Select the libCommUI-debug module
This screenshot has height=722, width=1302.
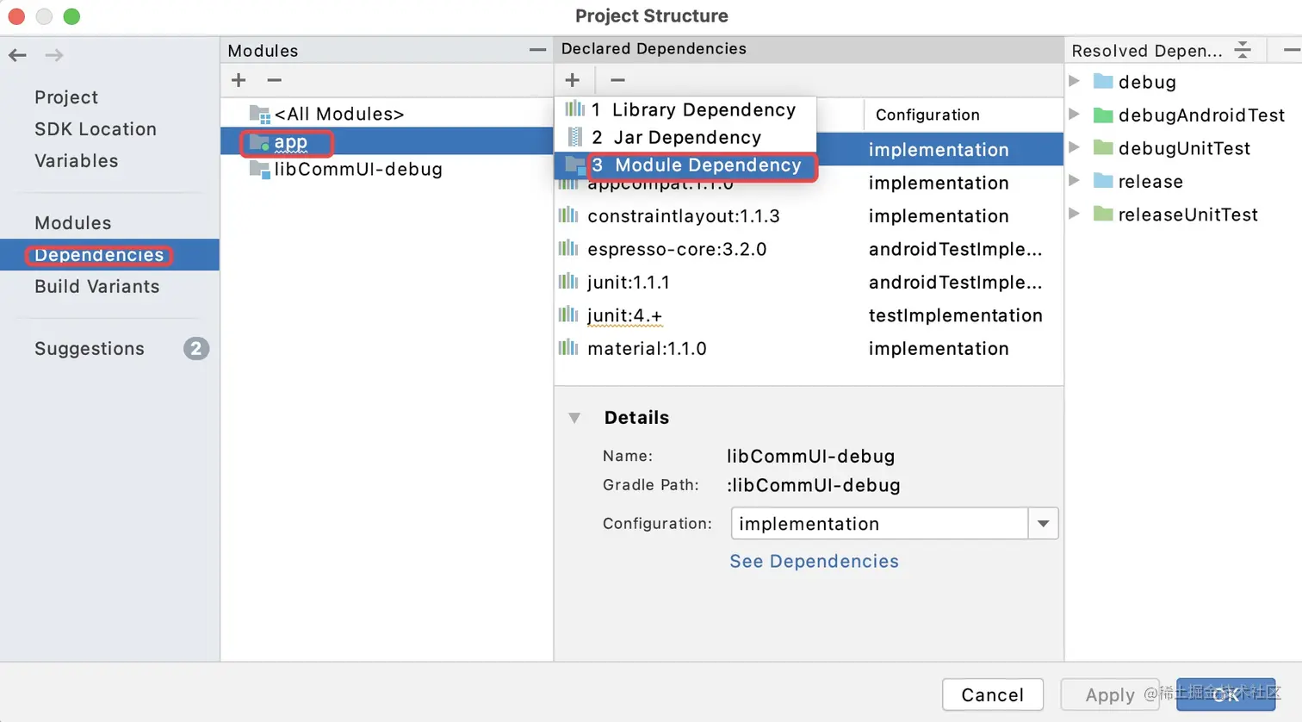[x=357, y=170]
